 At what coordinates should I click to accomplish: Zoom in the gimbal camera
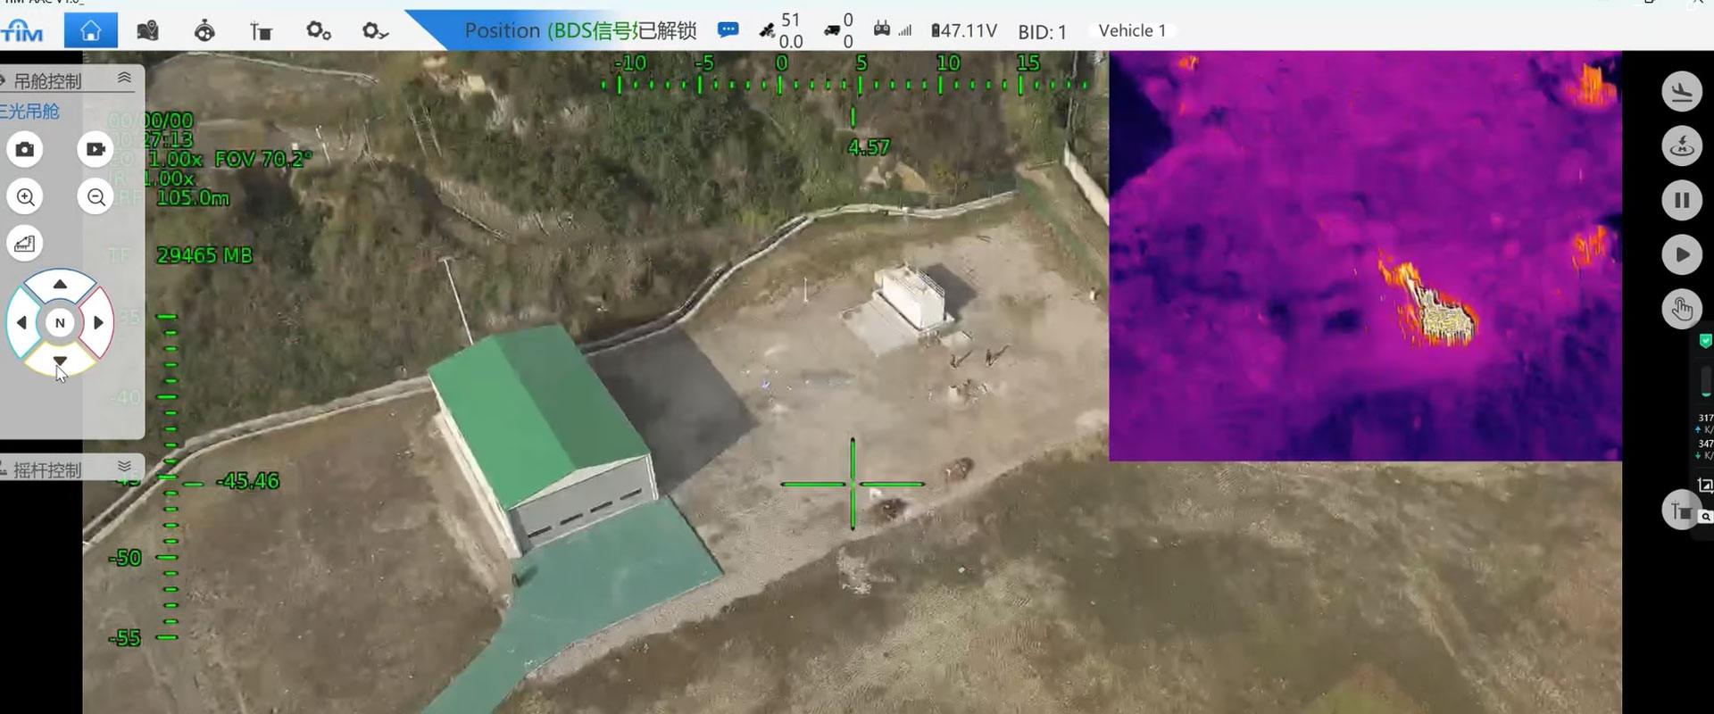(25, 197)
